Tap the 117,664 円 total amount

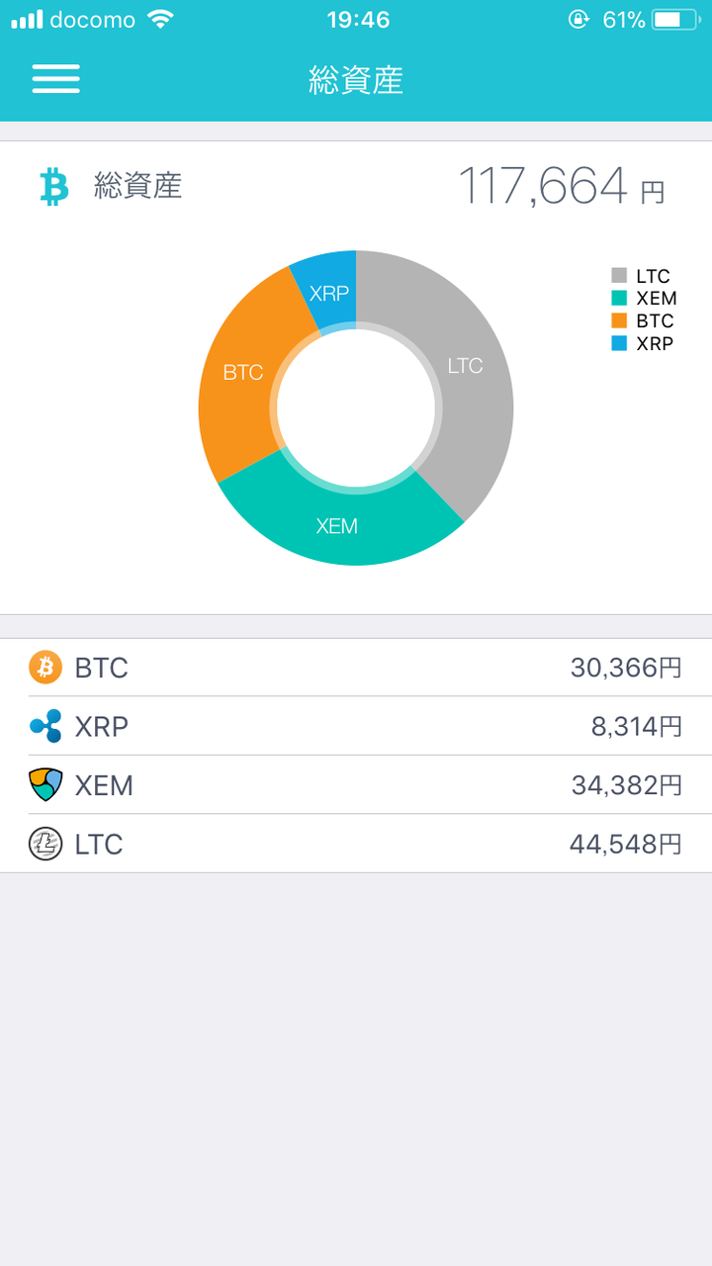click(x=561, y=186)
